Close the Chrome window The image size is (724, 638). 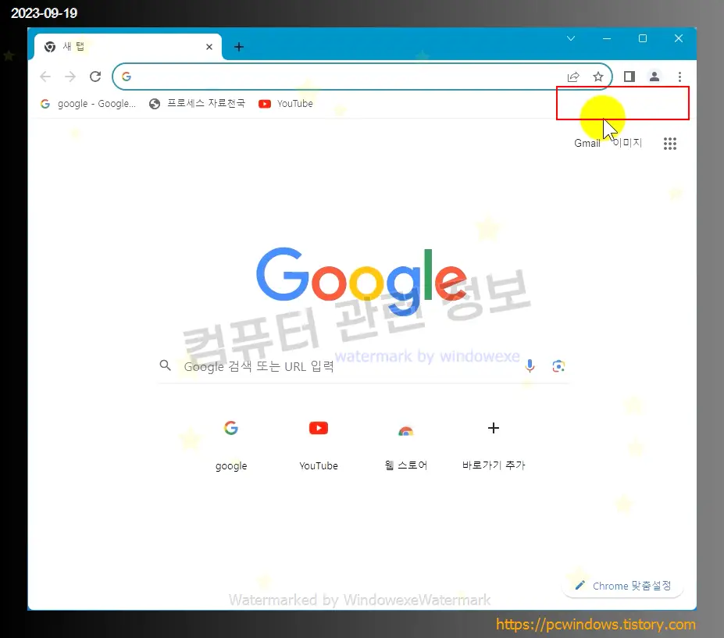click(x=678, y=38)
